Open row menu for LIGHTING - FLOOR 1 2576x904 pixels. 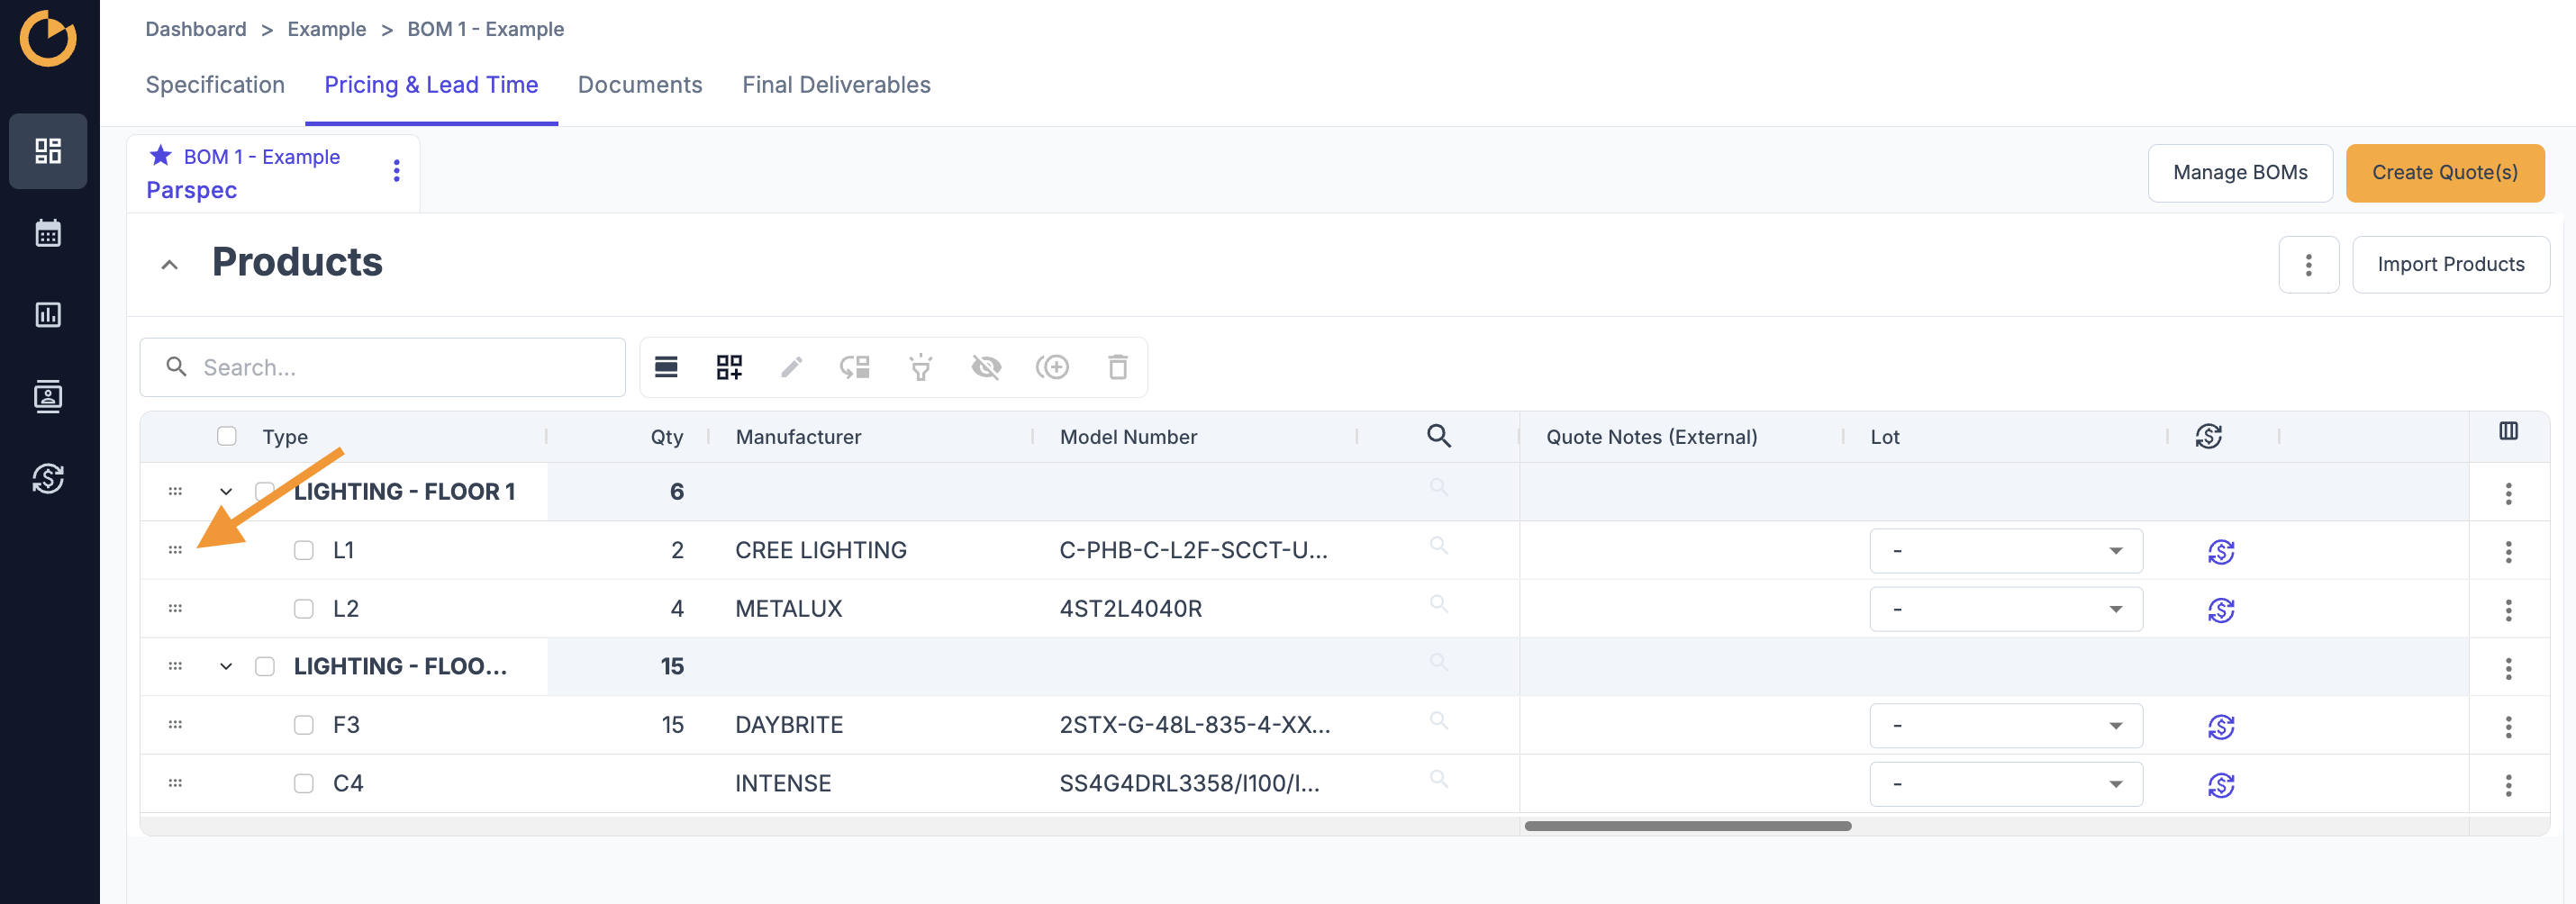tap(2508, 493)
